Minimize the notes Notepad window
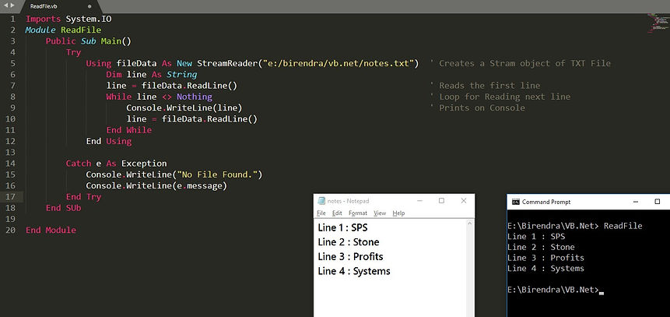Viewport: 670px width, 317px height. click(x=420, y=201)
